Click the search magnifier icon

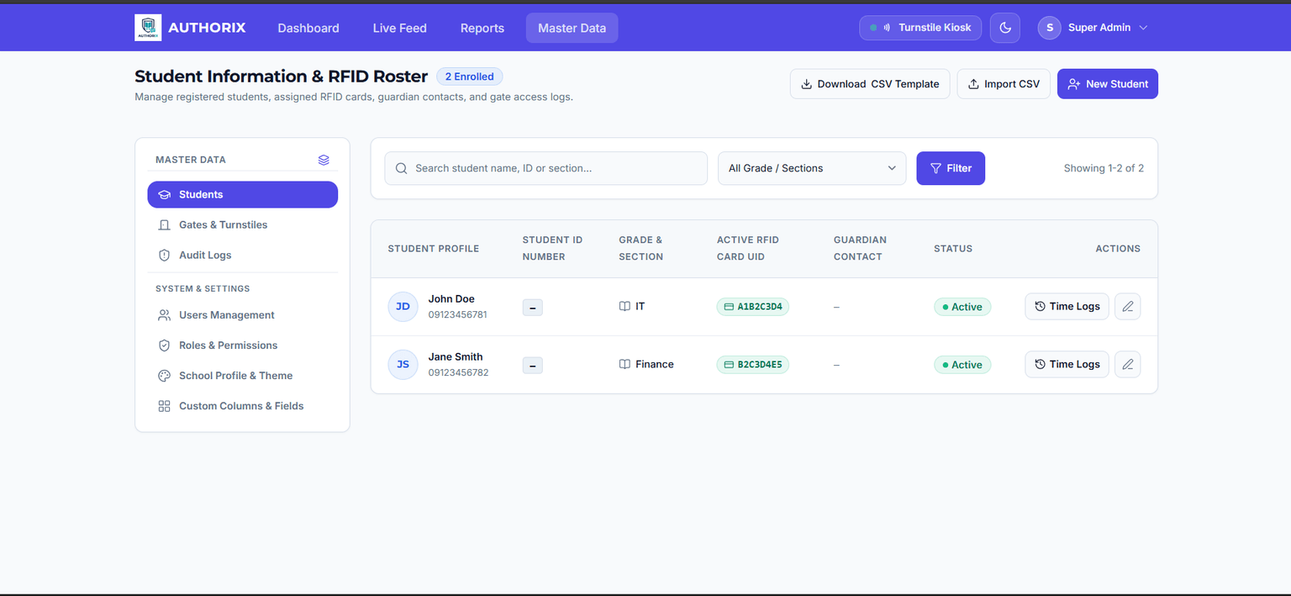pos(402,168)
